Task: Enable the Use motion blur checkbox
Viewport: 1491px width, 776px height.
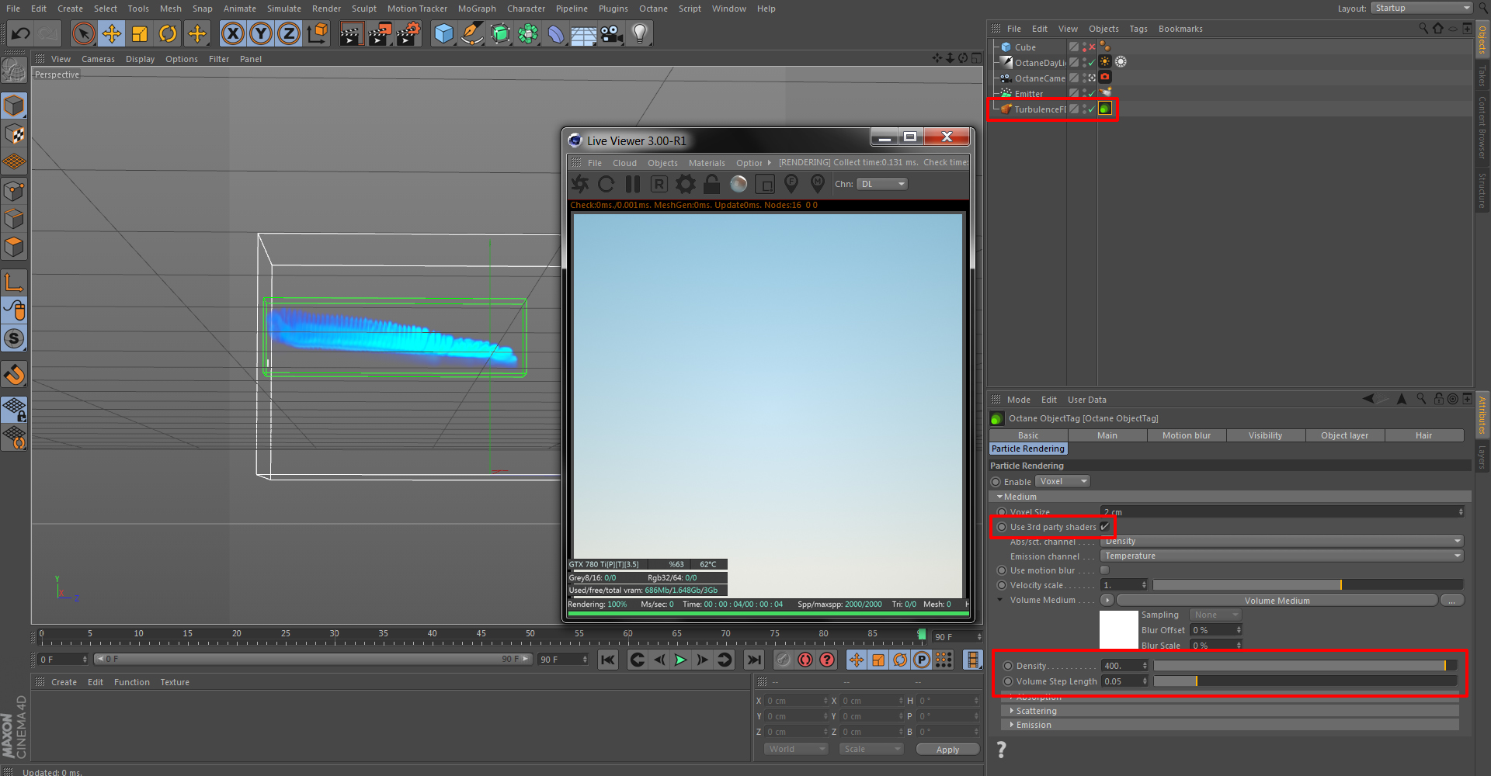Action: tap(1104, 570)
